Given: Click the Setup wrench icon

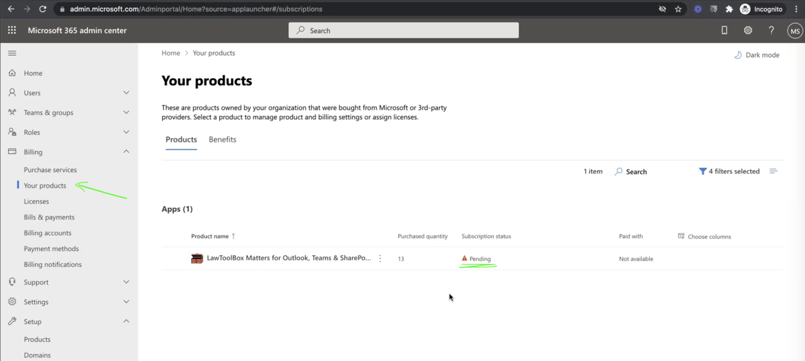Looking at the screenshot, I should tap(12, 321).
